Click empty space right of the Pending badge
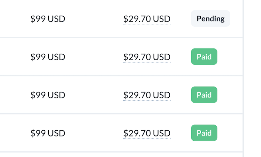Image resolution: width=261 pixels, height=157 pixels. click(236, 19)
